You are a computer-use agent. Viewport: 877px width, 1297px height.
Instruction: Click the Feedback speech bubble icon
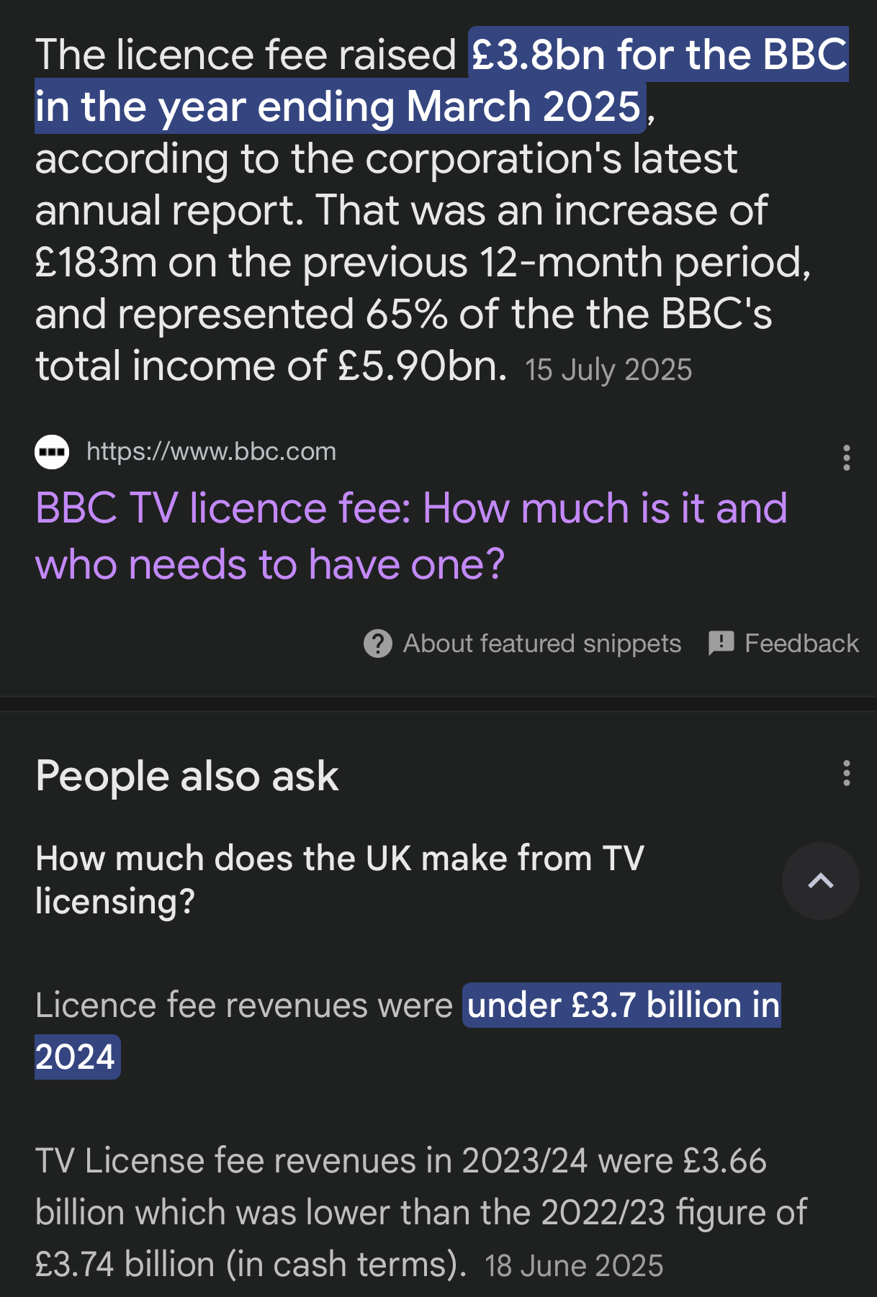(x=721, y=643)
